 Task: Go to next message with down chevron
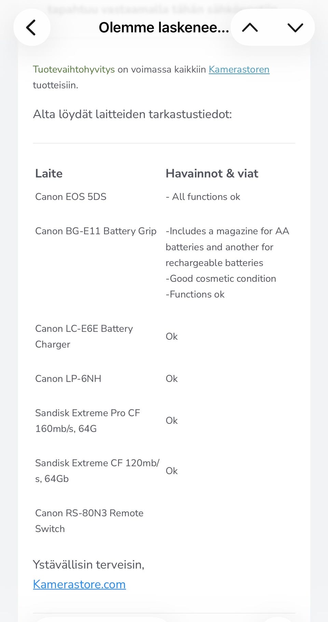tap(295, 27)
